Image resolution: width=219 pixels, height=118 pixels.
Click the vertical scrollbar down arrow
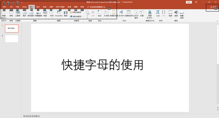point(218,105)
